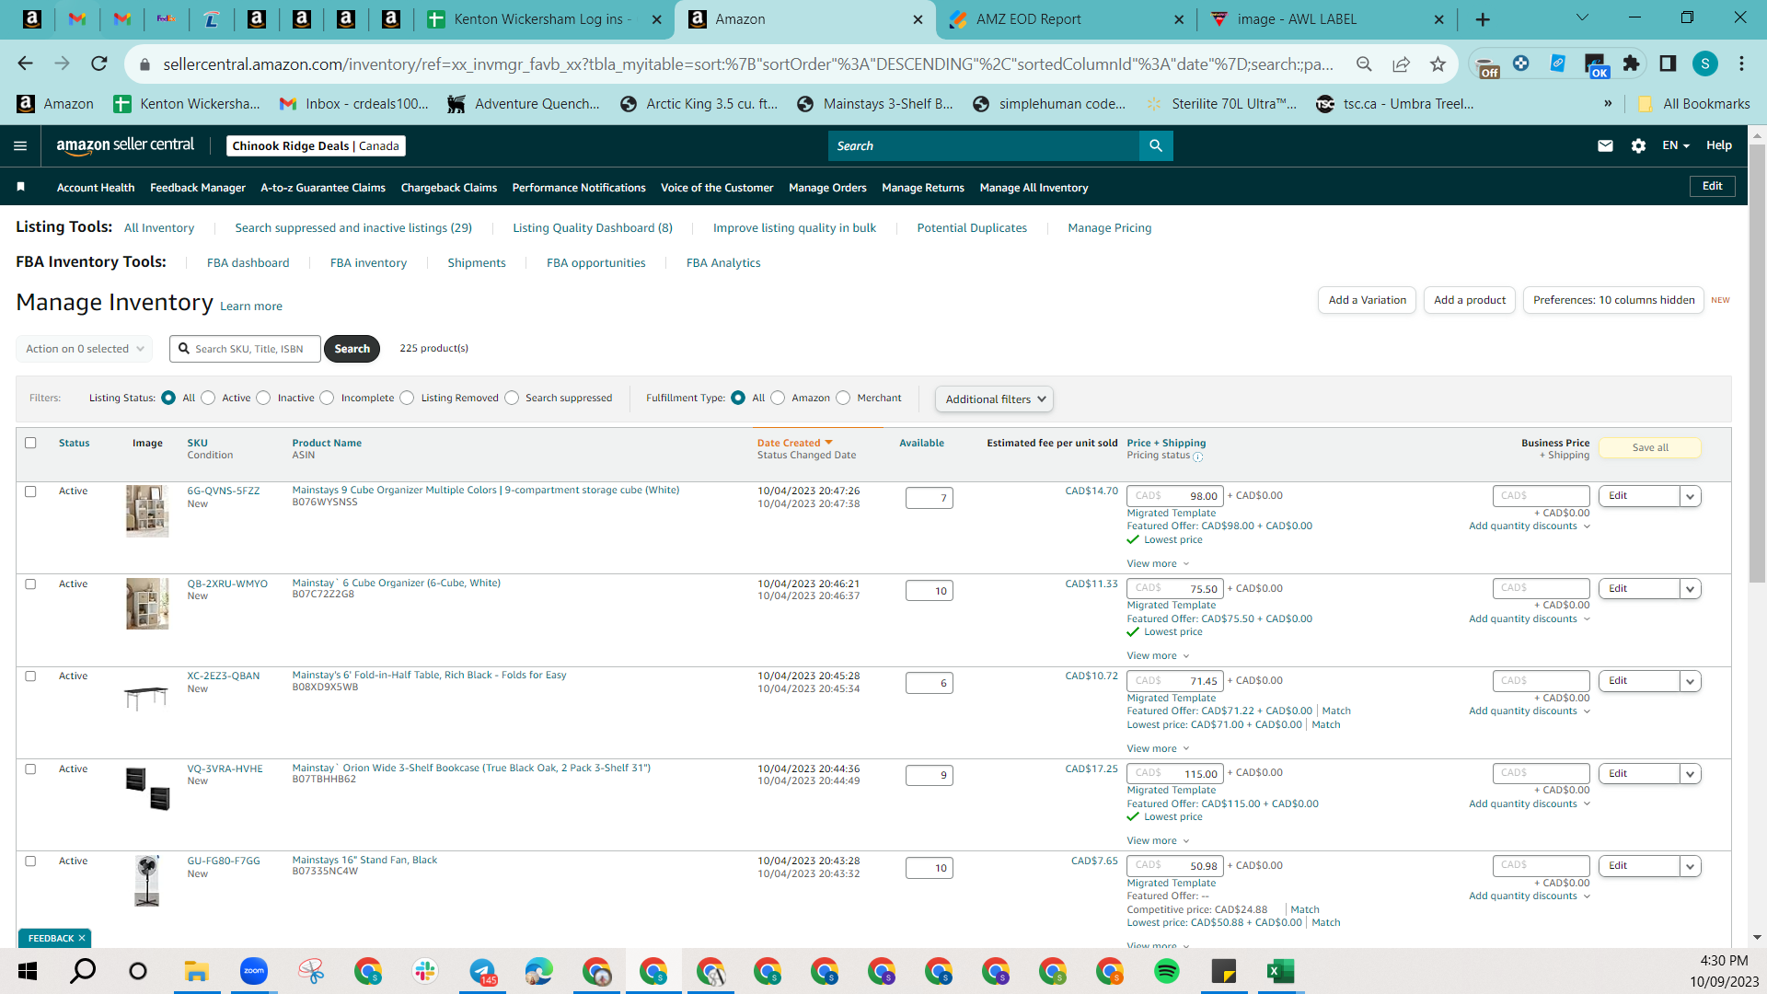Image resolution: width=1767 pixels, height=994 pixels.
Task: Open the Manage Pricing link
Action: tap(1110, 228)
